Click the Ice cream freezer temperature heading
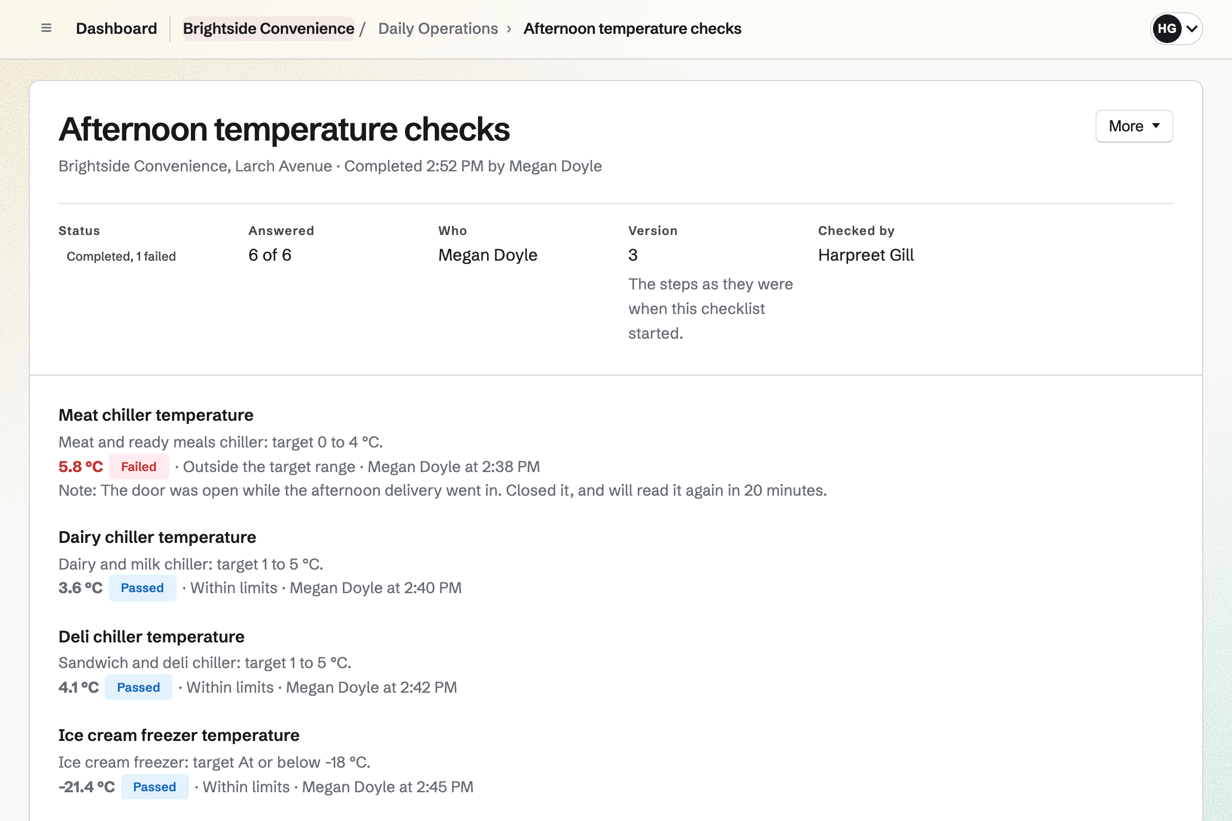 click(x=179, y=735)
